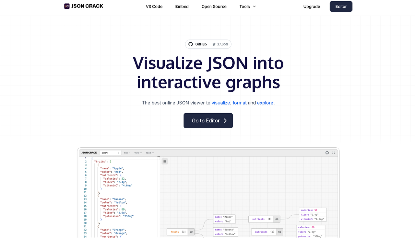Image resolution: width=415 pixels, height=238 pixels.
Task: Click the '"name": "Orange"' code line
Action: (x=113, y=230)
